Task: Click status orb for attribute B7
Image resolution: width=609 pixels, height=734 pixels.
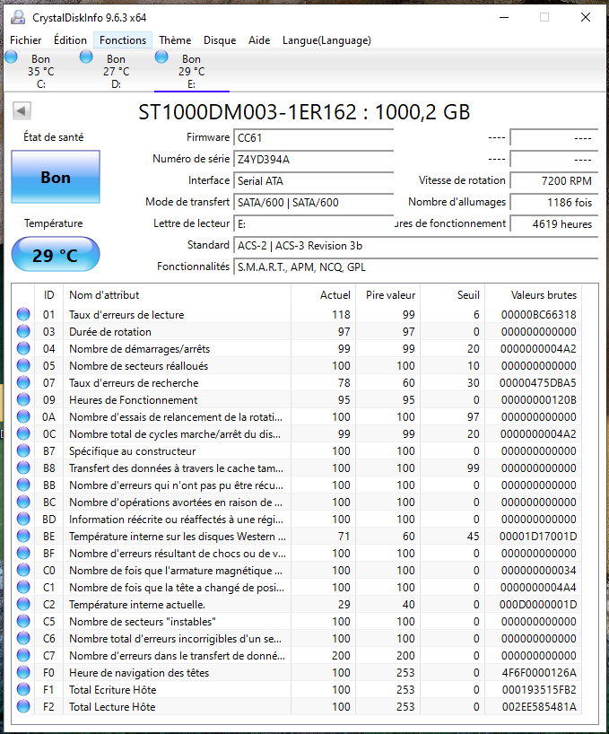Action: 23,450
